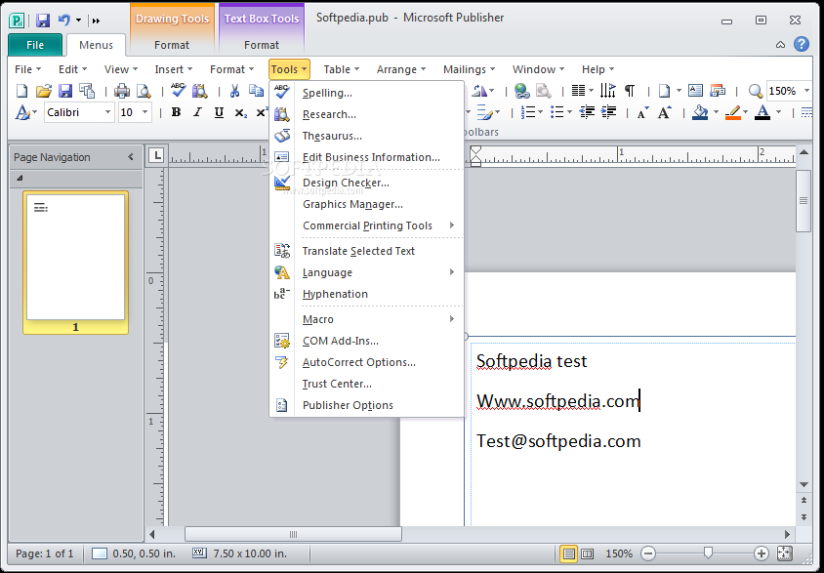Screen dimensions: 824x573
Task: Select Research... in the Tools menu
Action: pos(367,114)
